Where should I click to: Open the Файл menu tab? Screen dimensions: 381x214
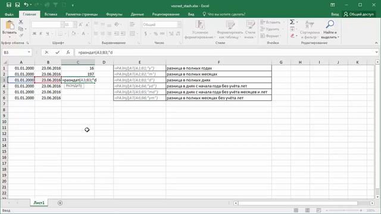pyautogui.click(x=9, y=14)
